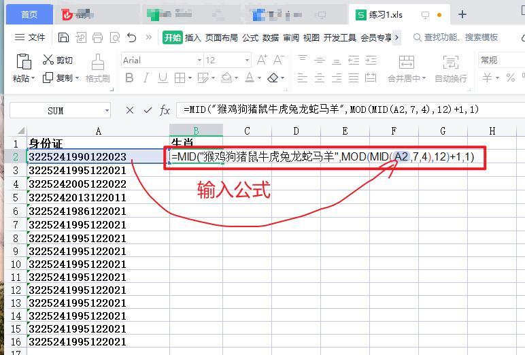Switch to the 审阅 ribbon tab
Image resolution: width=525 pixels, height=355 pixels.
[291, 37]
